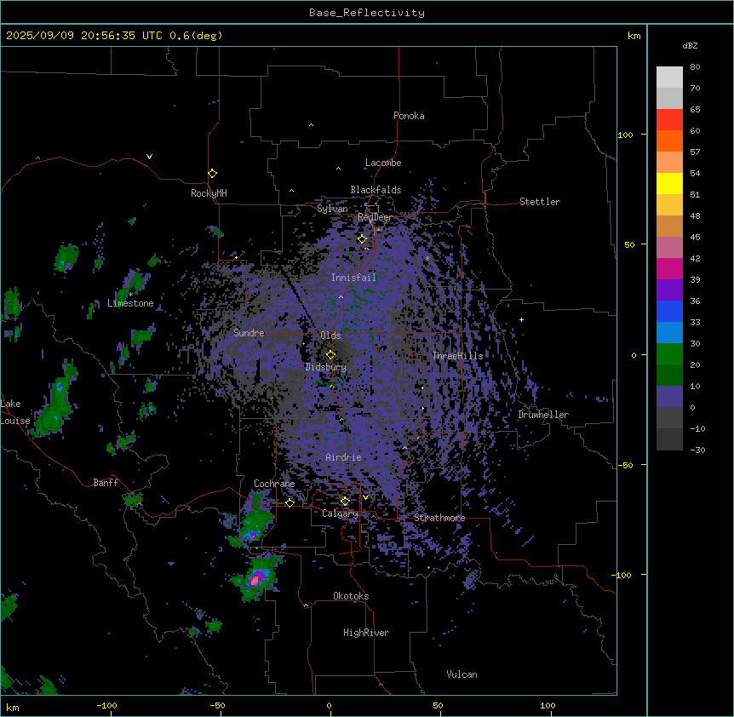The image size is (734, 717).
Task: Click the Ponoka city label
Action: pyautogui.click(x=409, y=116)
